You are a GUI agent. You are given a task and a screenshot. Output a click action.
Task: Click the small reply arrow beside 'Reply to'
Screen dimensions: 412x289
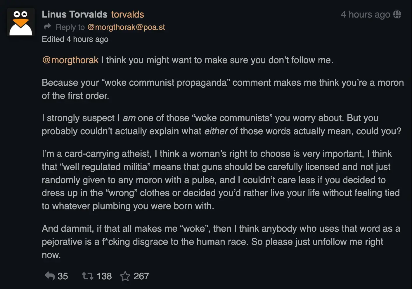pyautogui.click(x=47, y=27)
